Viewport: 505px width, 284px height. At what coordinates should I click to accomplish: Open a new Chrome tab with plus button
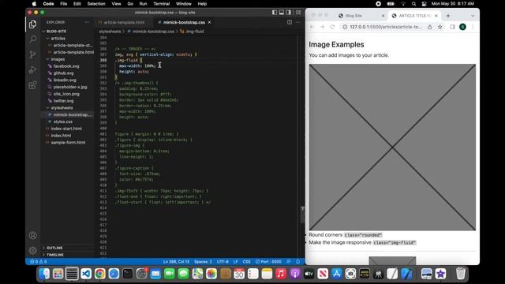(448, 16)
